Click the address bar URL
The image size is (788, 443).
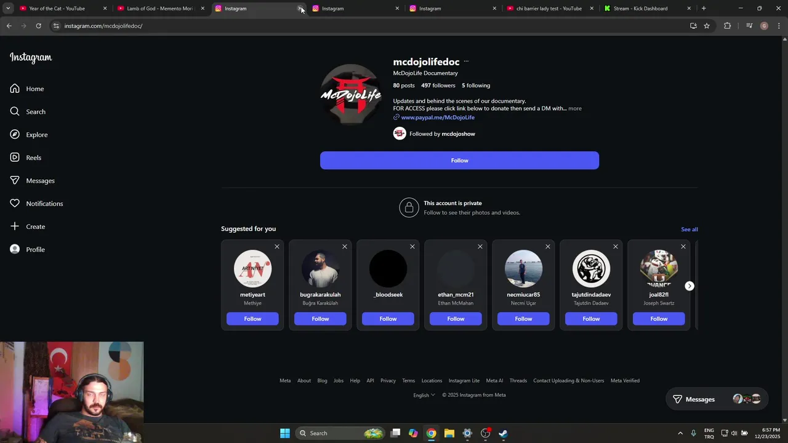(103, 26)
